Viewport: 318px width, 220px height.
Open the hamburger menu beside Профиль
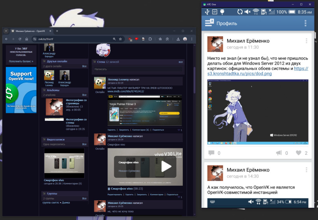tap(209, 23)
